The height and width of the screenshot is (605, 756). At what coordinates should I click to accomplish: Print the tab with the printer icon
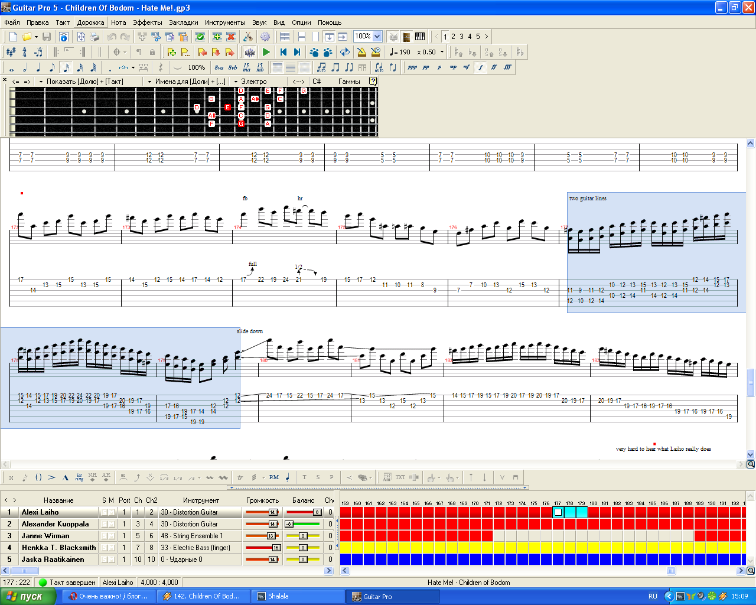[x=94, y=37]
